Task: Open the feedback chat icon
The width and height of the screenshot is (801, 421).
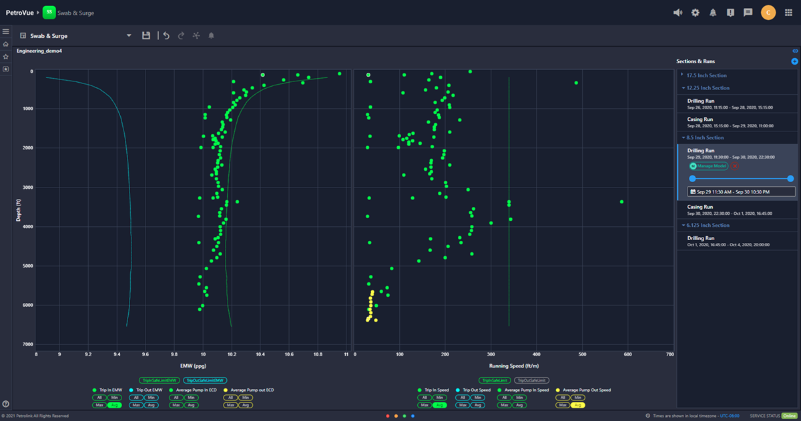Action: (748, 12)
